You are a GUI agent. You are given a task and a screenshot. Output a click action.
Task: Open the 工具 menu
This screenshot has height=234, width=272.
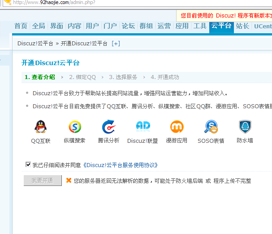[200, 26]
